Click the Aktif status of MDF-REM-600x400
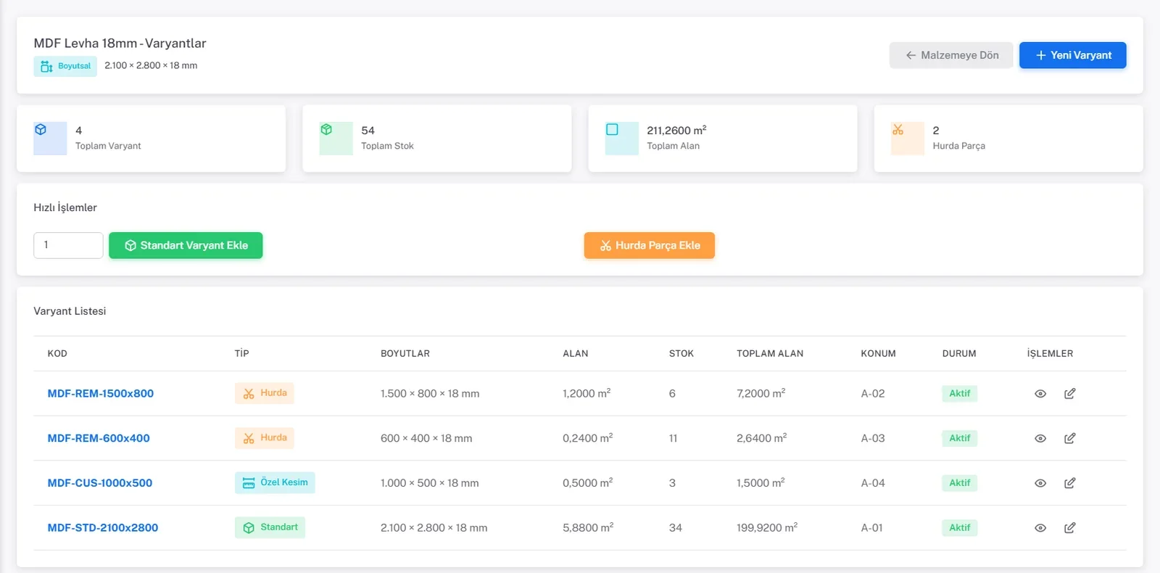This screenshot has height=573, width=1160. pyautogui.click(x=960, y=439)
